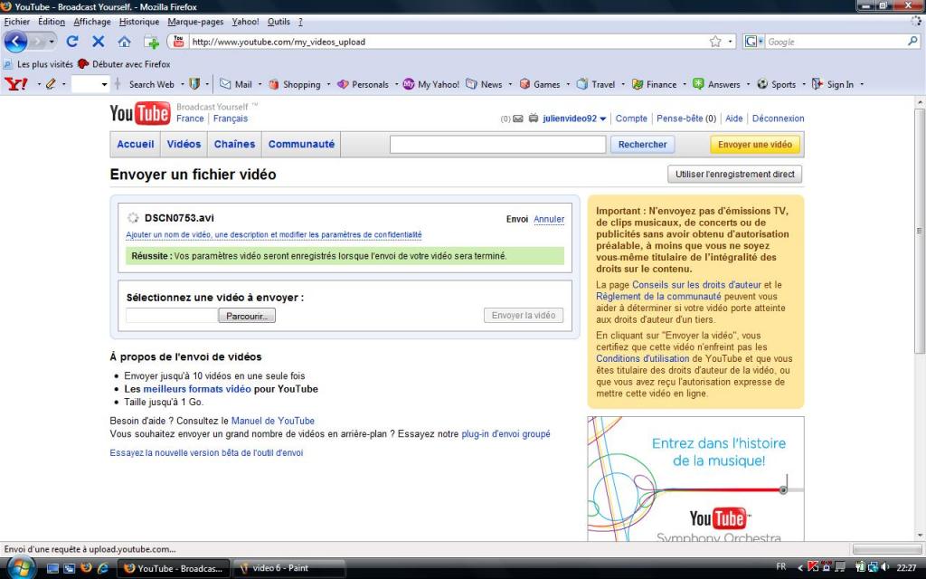Cancel upload via Annuler link
This screenshot has width=926, height=579.
click(x=549, y=219)
